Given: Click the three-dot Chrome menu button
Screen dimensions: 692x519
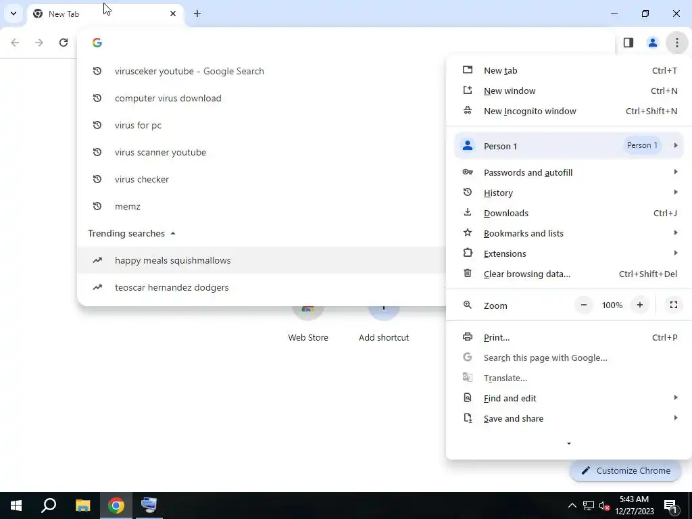Looking at the screenshot, I should 676,43.
